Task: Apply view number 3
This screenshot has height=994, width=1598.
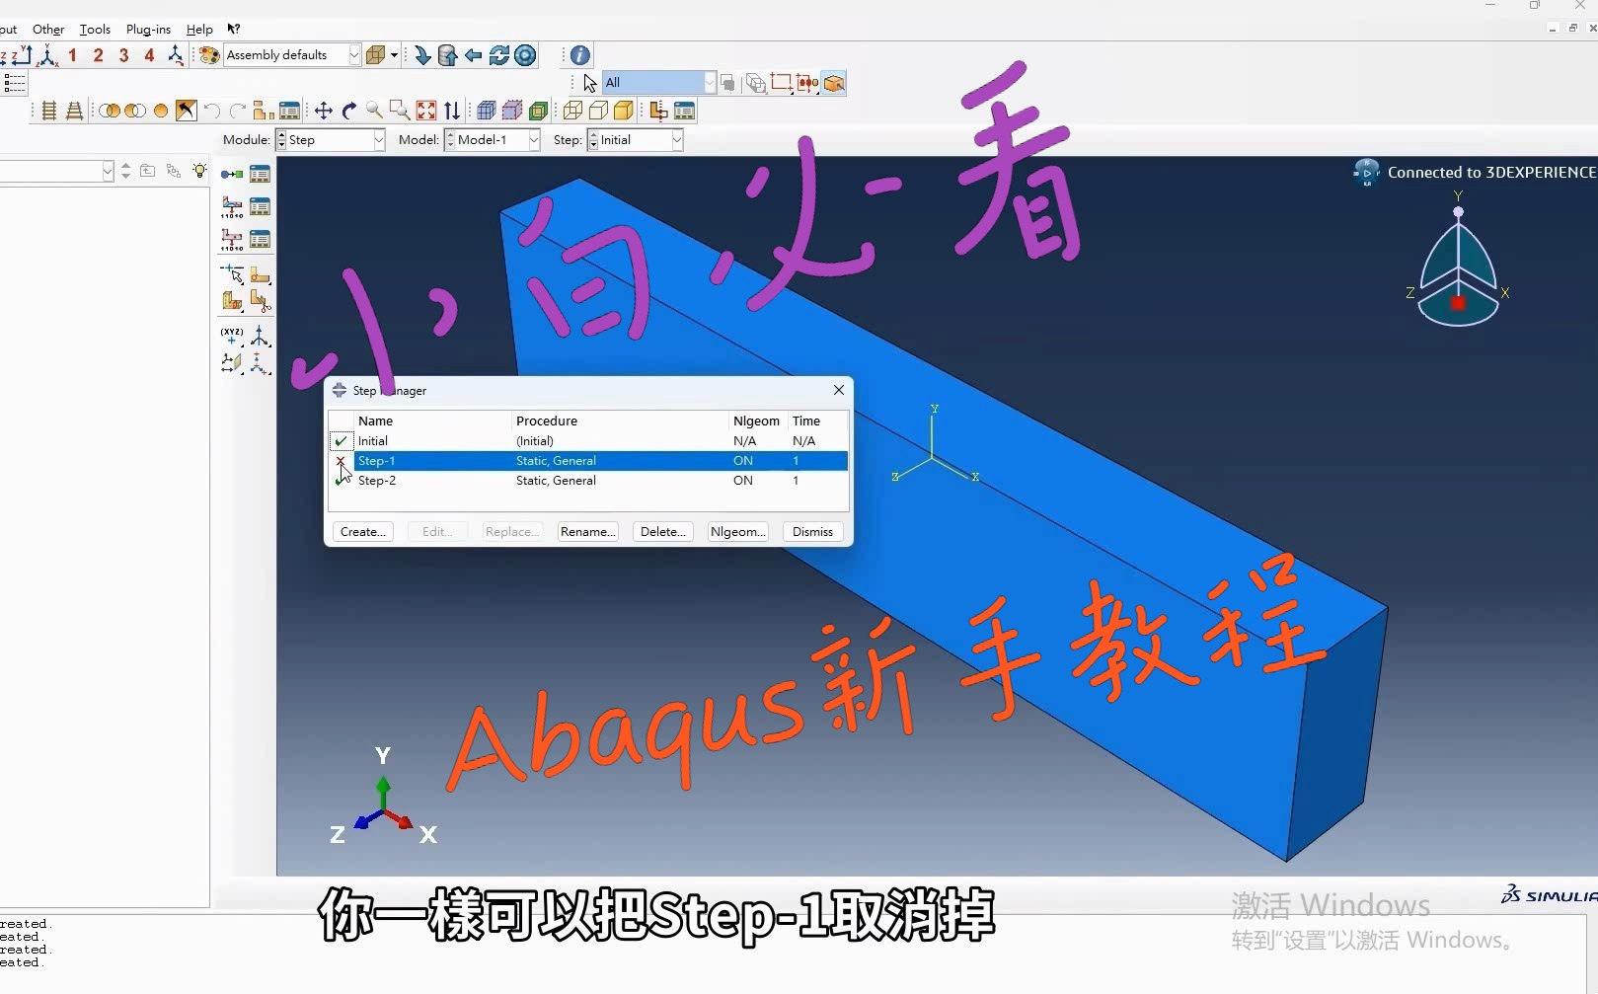Action: coord(123,55)
